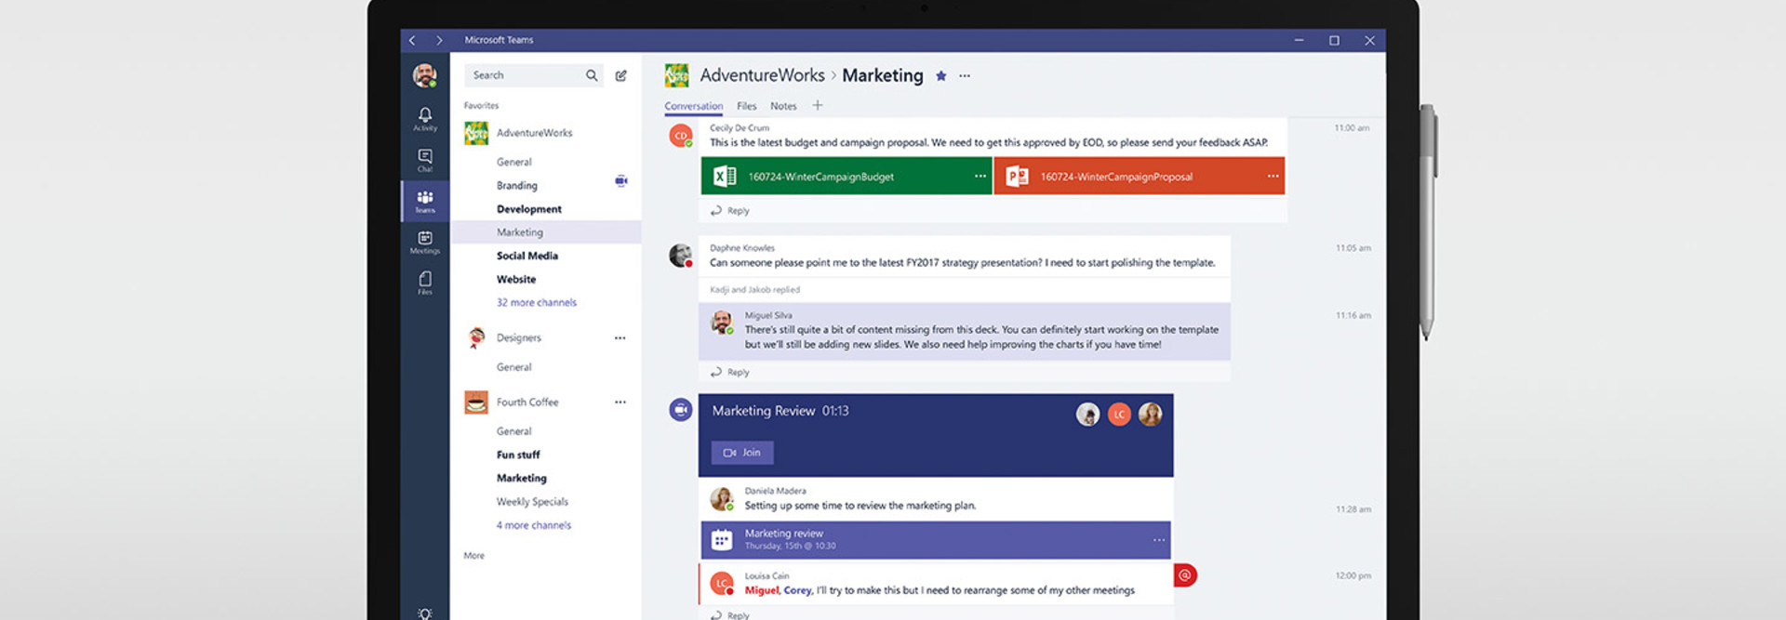Screen dimensions: 1786x620
Task: Click the Search input field
Action: [533, 75]
